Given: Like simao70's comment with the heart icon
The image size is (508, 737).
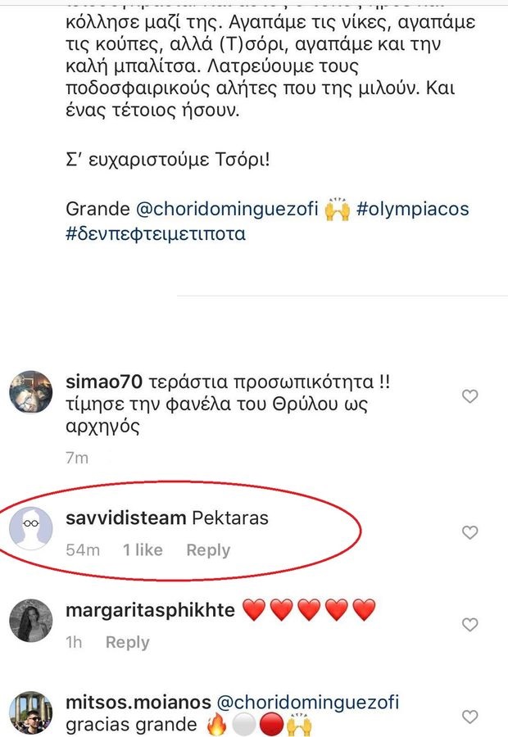Looking at the screenshot, I should (470, 396).
